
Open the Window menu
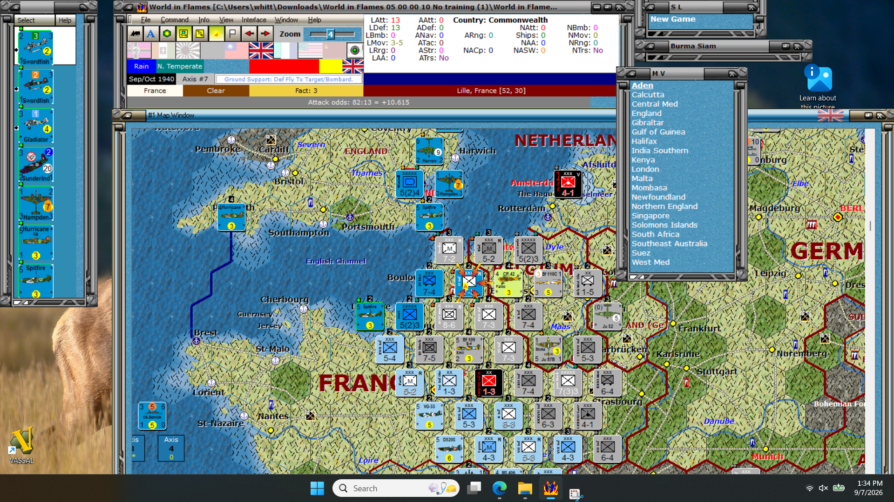point(286,20)
